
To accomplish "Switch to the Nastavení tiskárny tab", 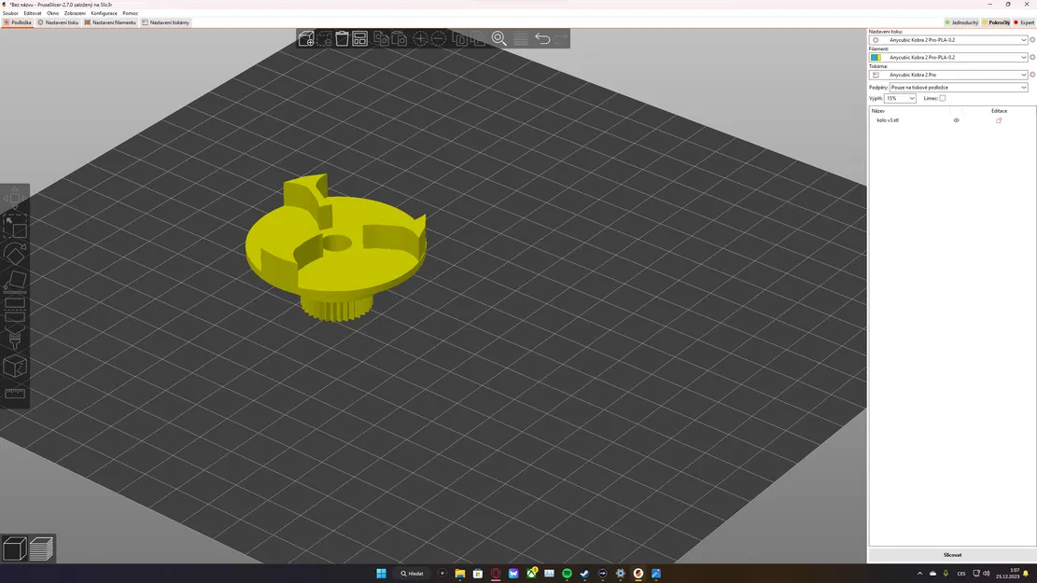I will [x=166, y=22].
